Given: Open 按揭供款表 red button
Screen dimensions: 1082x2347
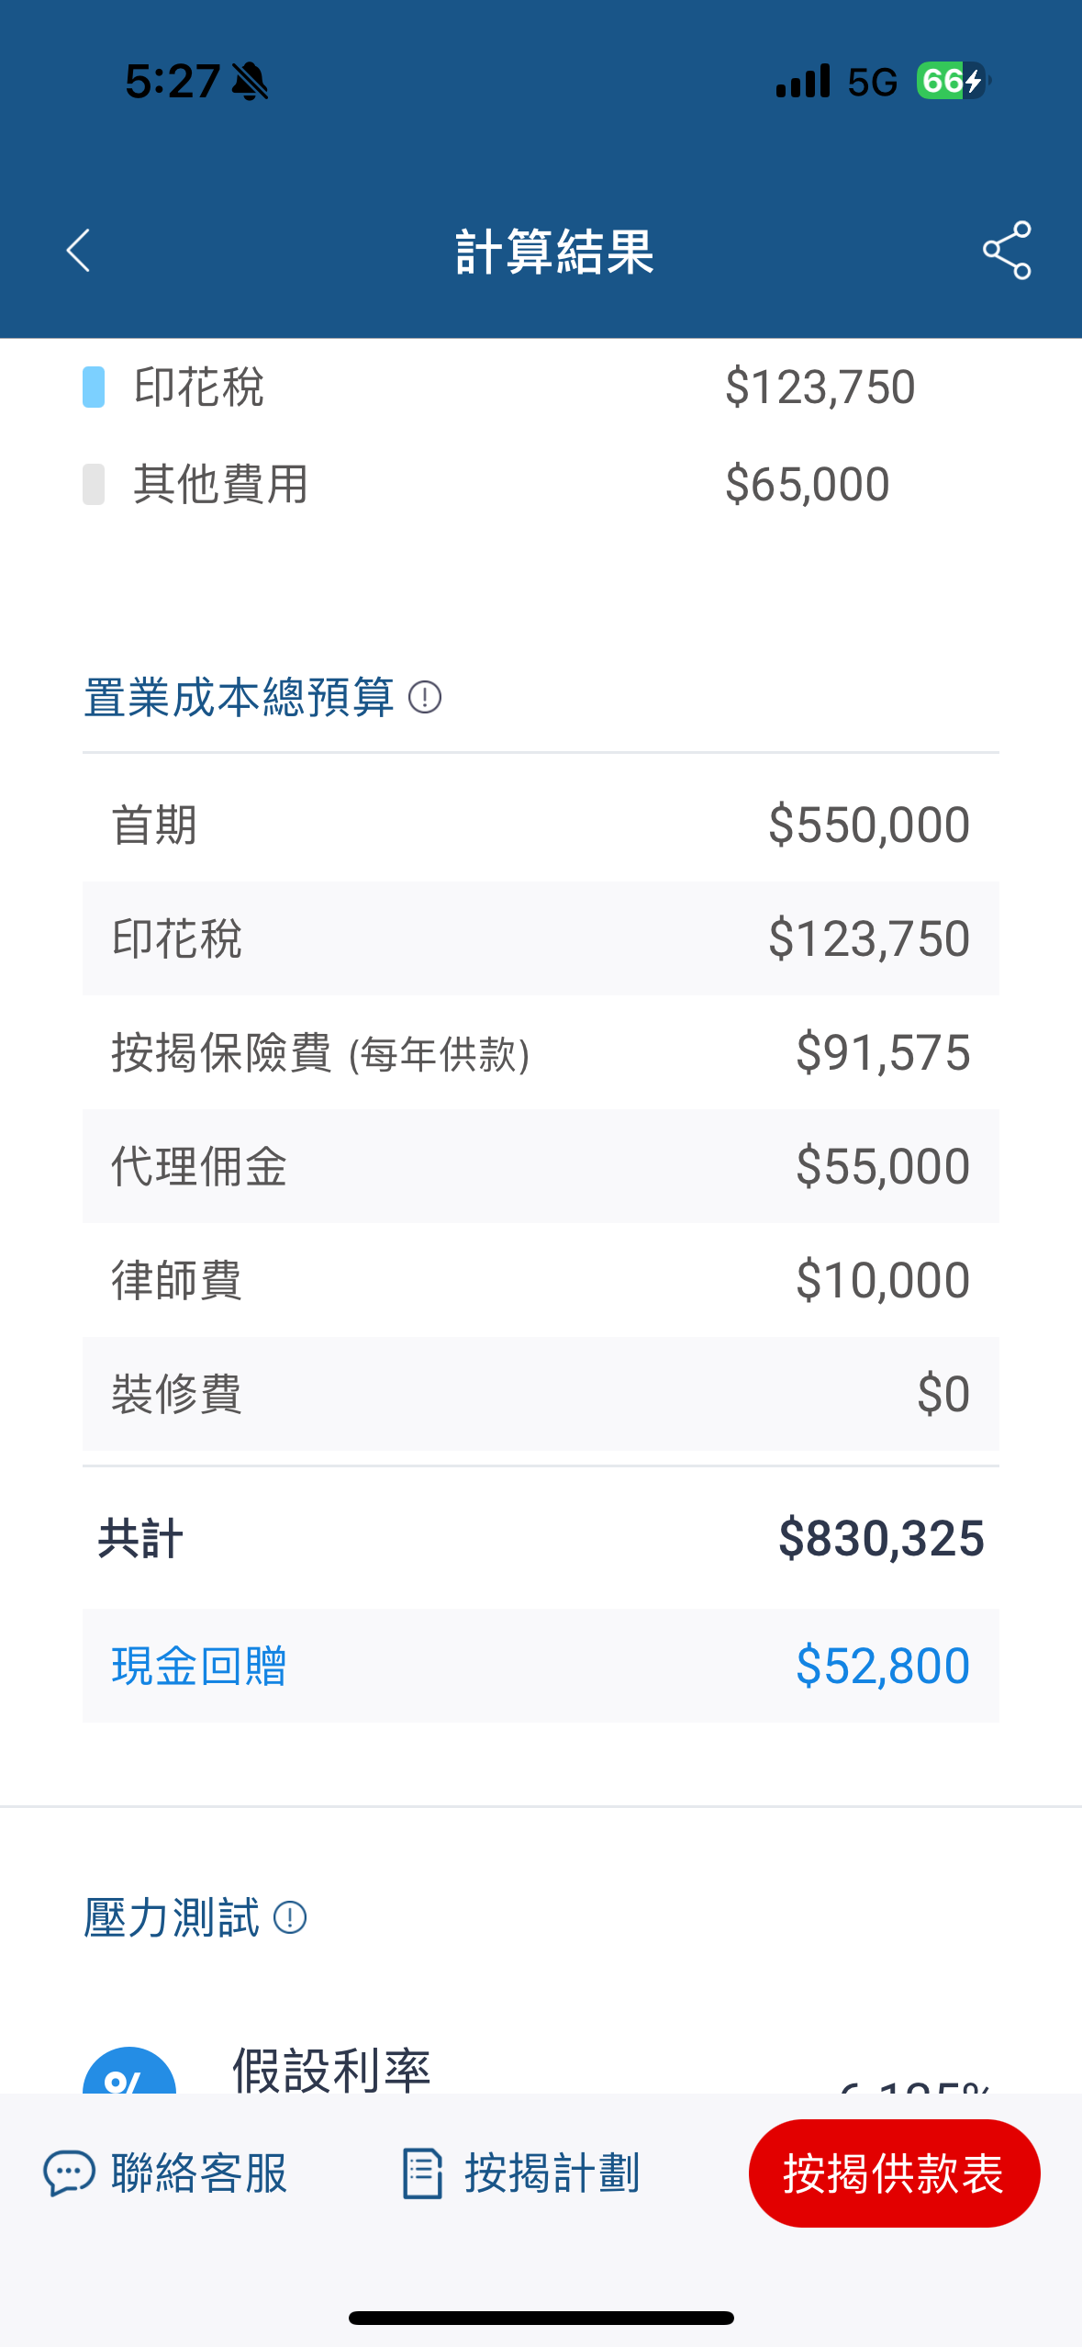Looking at the screenshot, I should [894, 2173].
